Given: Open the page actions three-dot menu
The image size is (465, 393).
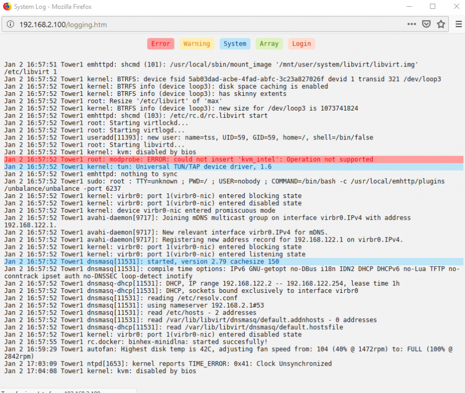Looking at the screenshot, I should 412,24.
